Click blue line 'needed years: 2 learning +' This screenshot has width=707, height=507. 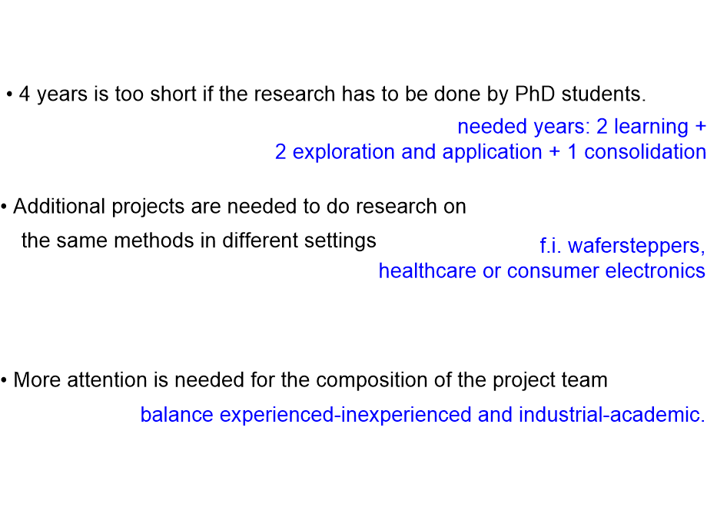582,127
